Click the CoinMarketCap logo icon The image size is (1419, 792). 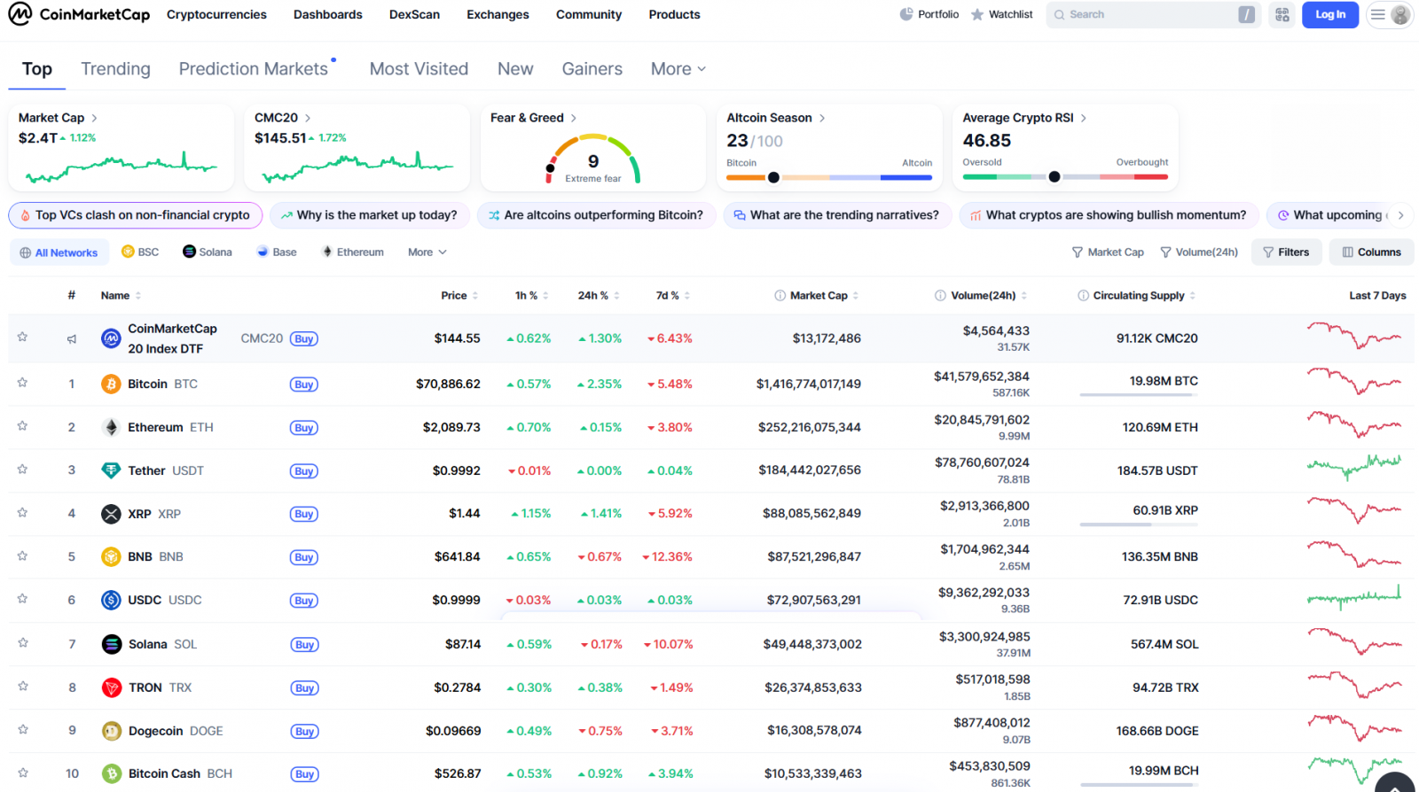(x=20, y=14)
